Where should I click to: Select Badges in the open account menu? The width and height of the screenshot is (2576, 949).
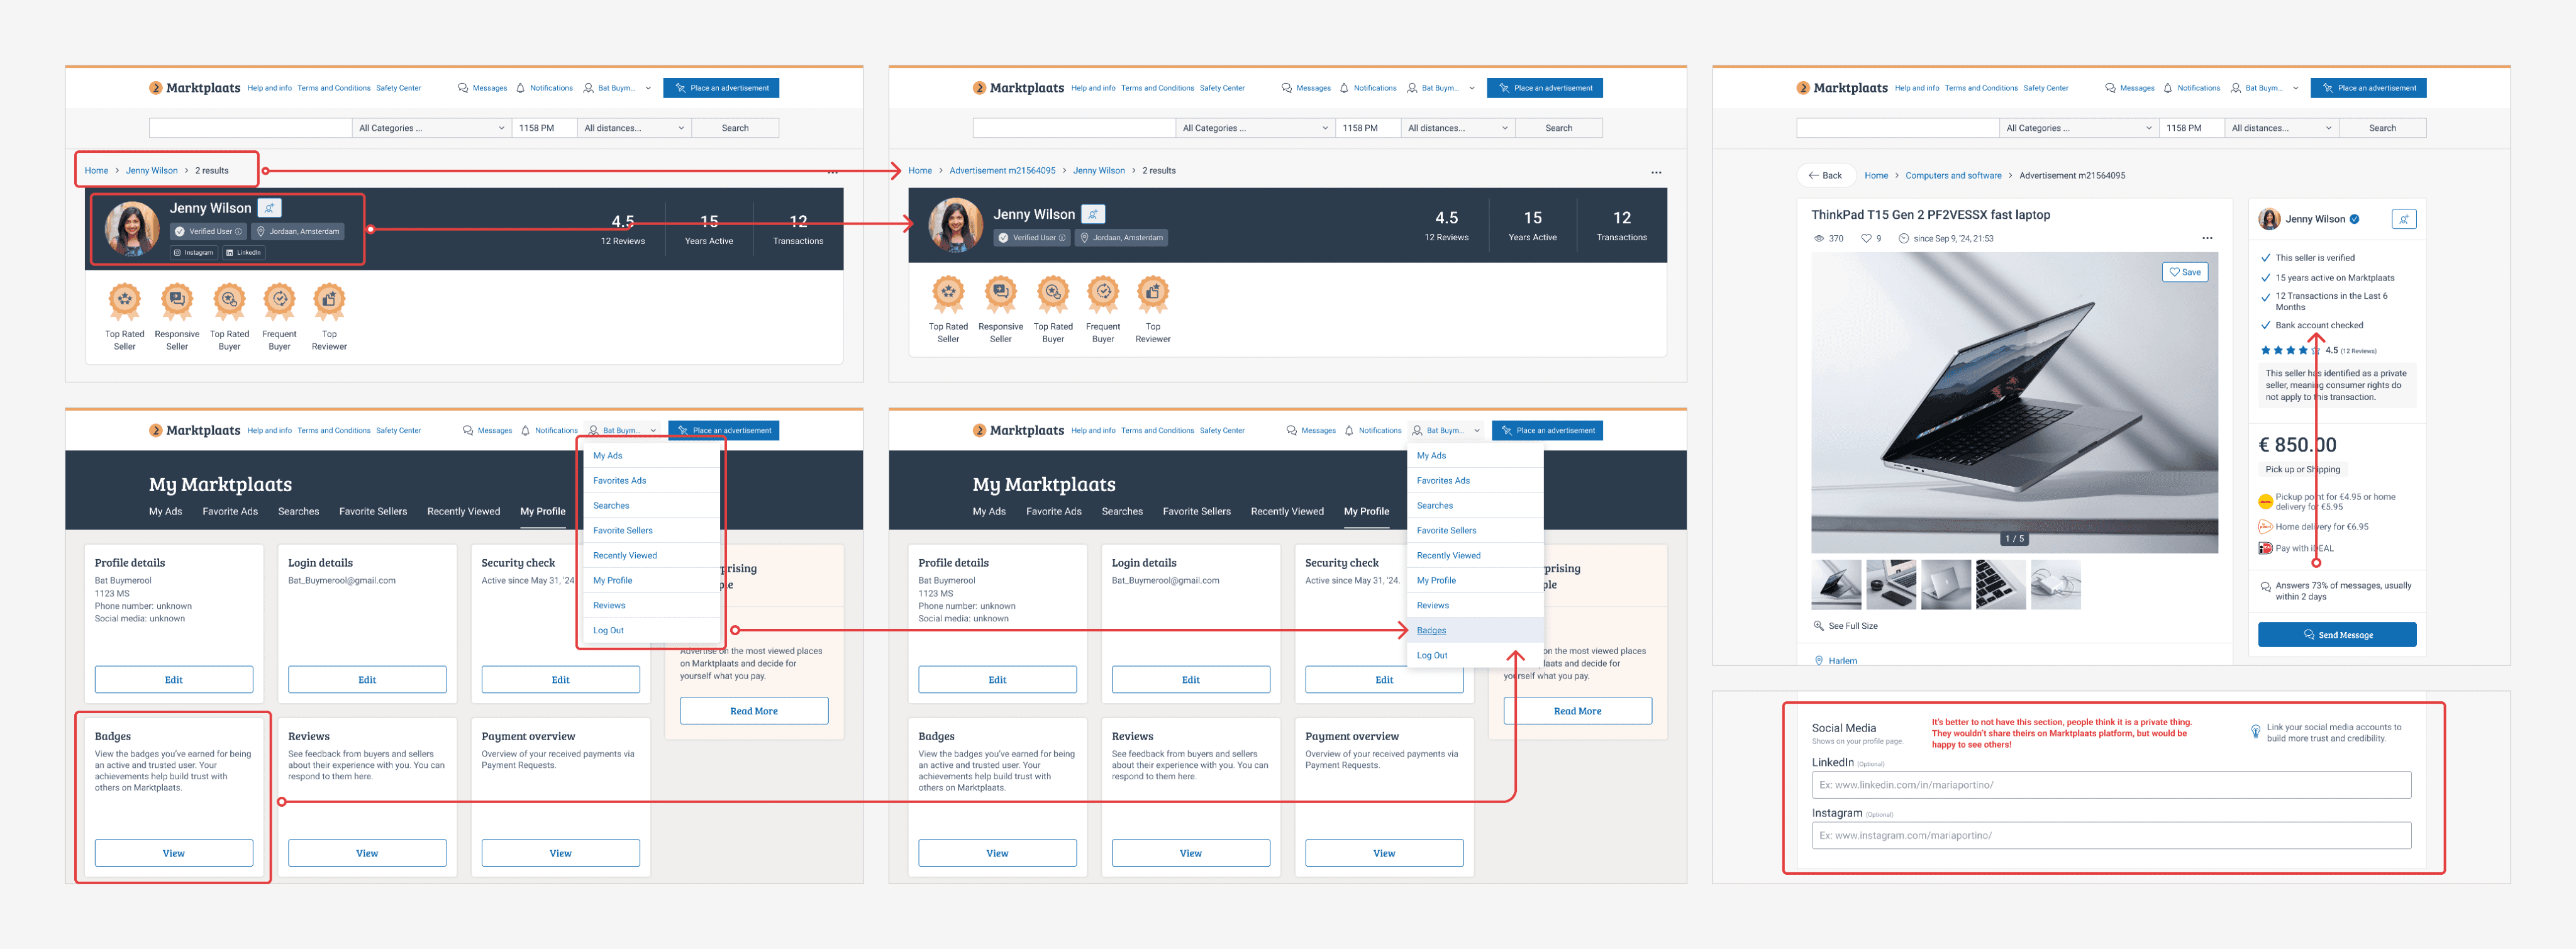(x=1431, y=631)
